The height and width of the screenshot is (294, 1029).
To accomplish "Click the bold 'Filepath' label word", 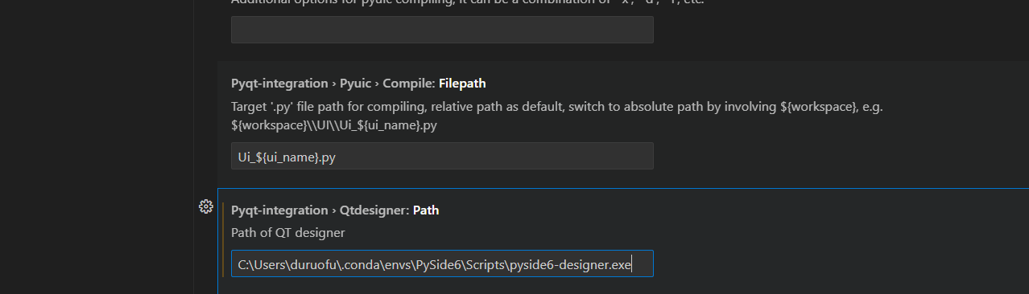I will pos(462,83).
